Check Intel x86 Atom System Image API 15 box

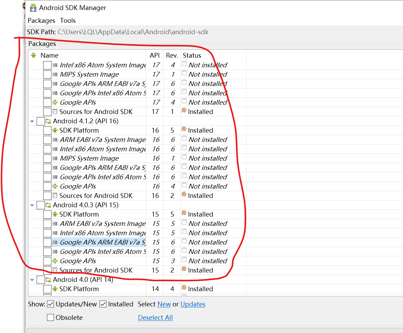pos(47,233)
